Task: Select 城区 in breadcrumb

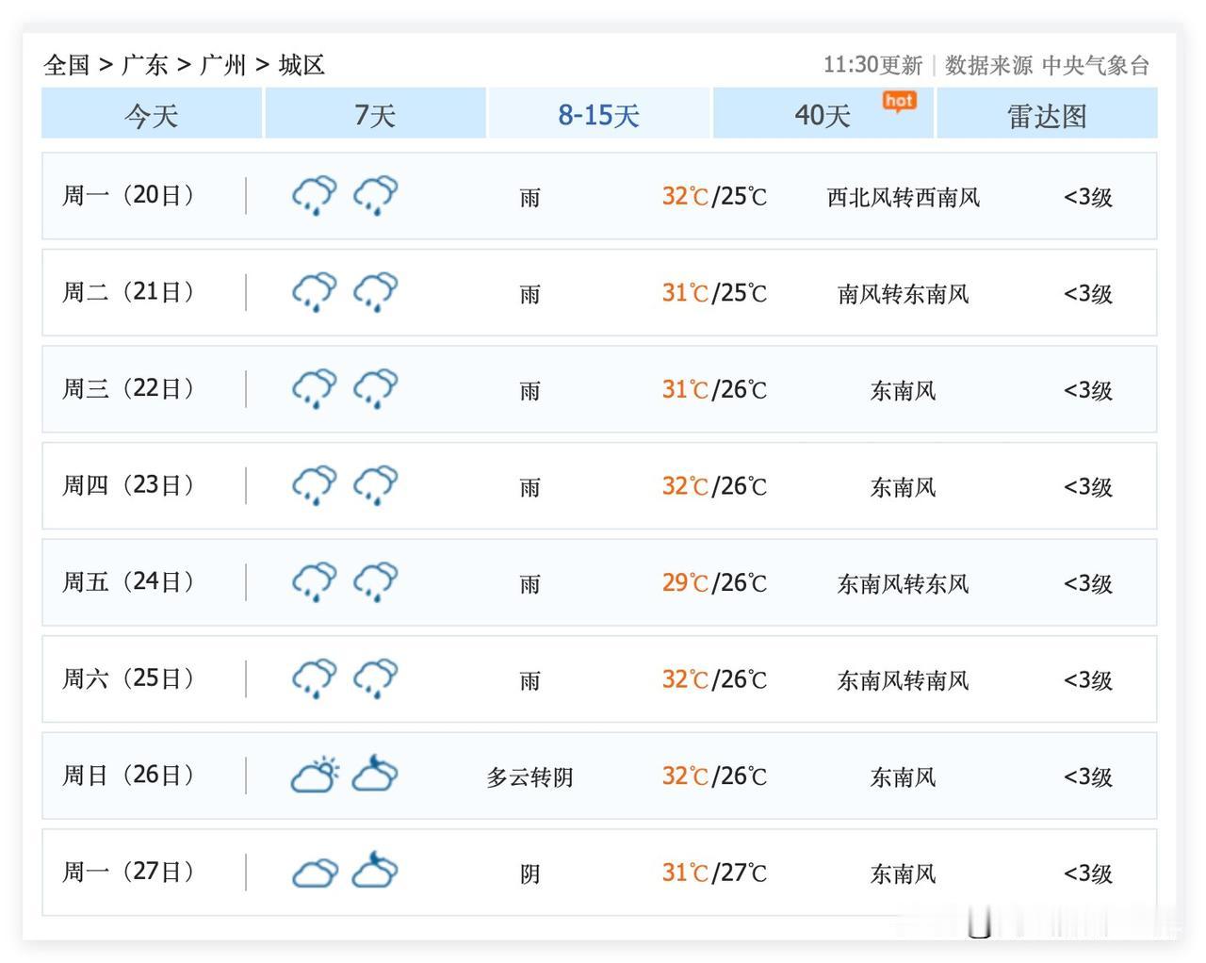Action: (301, 65)
